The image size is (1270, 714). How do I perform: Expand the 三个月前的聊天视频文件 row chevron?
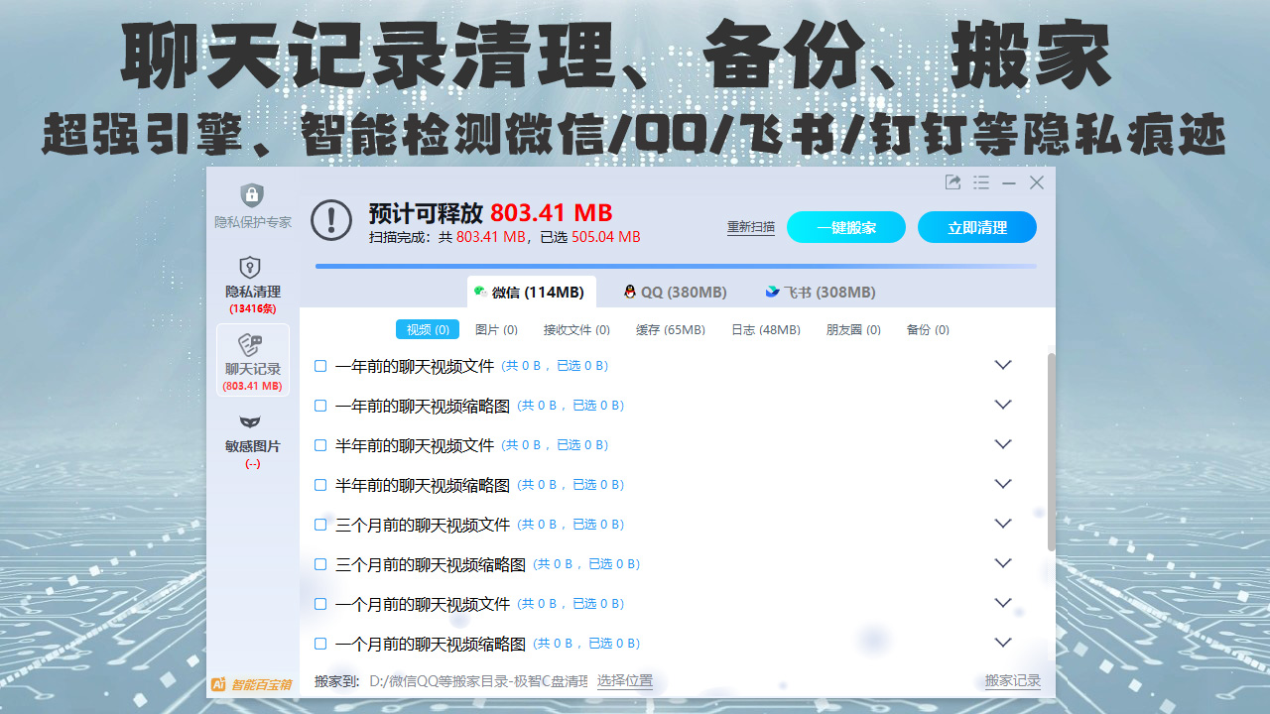(x=1003, y=524)
